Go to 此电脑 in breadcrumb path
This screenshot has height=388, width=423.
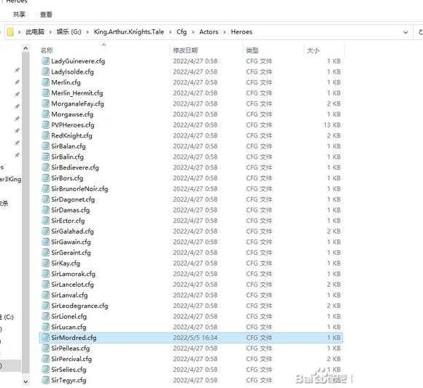(x=35, y=32)
